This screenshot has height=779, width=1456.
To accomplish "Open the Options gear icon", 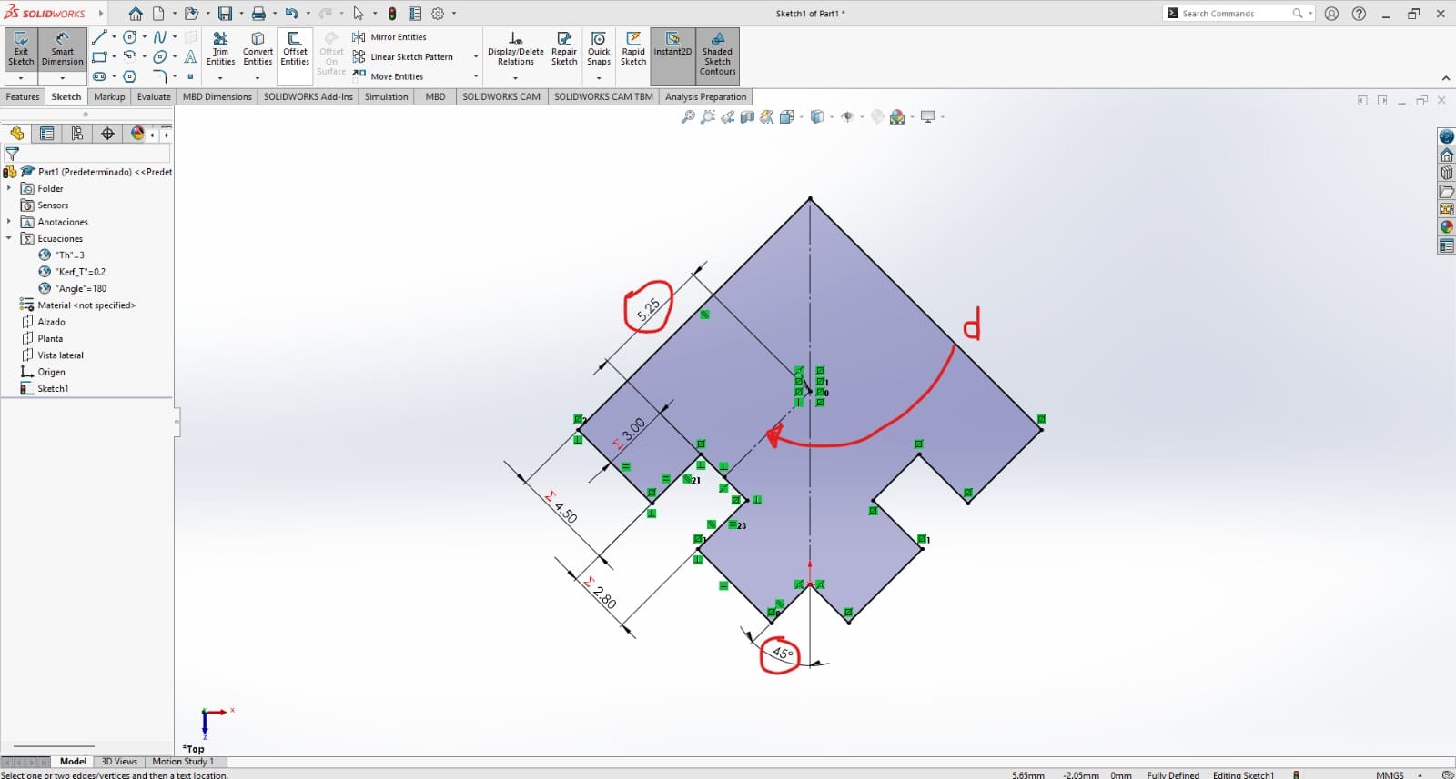I will coord(438,14).
